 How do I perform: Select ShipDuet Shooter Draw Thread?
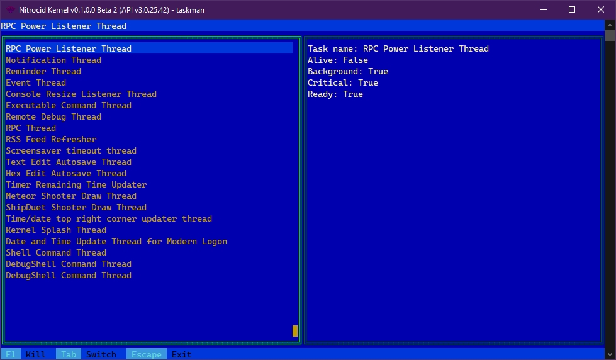click(x=76, y=208)
